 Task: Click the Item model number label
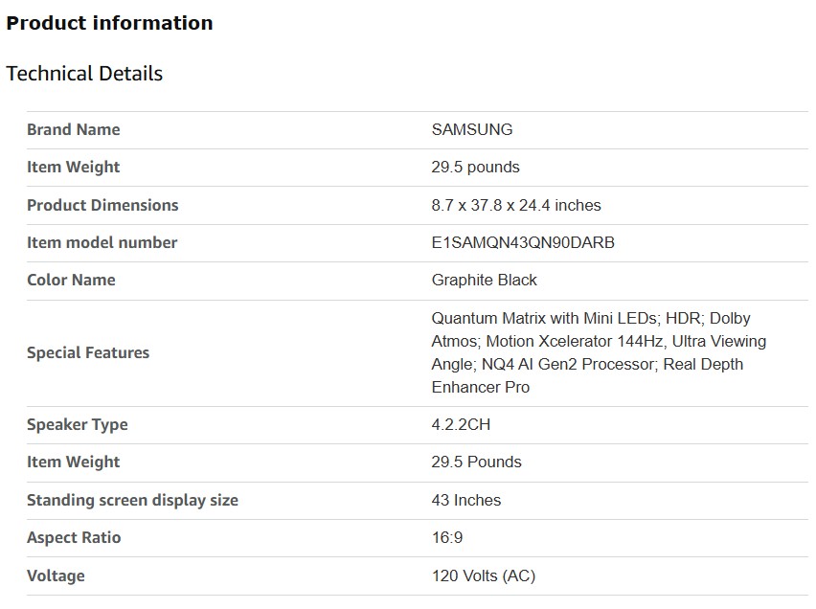pos(102,242)
